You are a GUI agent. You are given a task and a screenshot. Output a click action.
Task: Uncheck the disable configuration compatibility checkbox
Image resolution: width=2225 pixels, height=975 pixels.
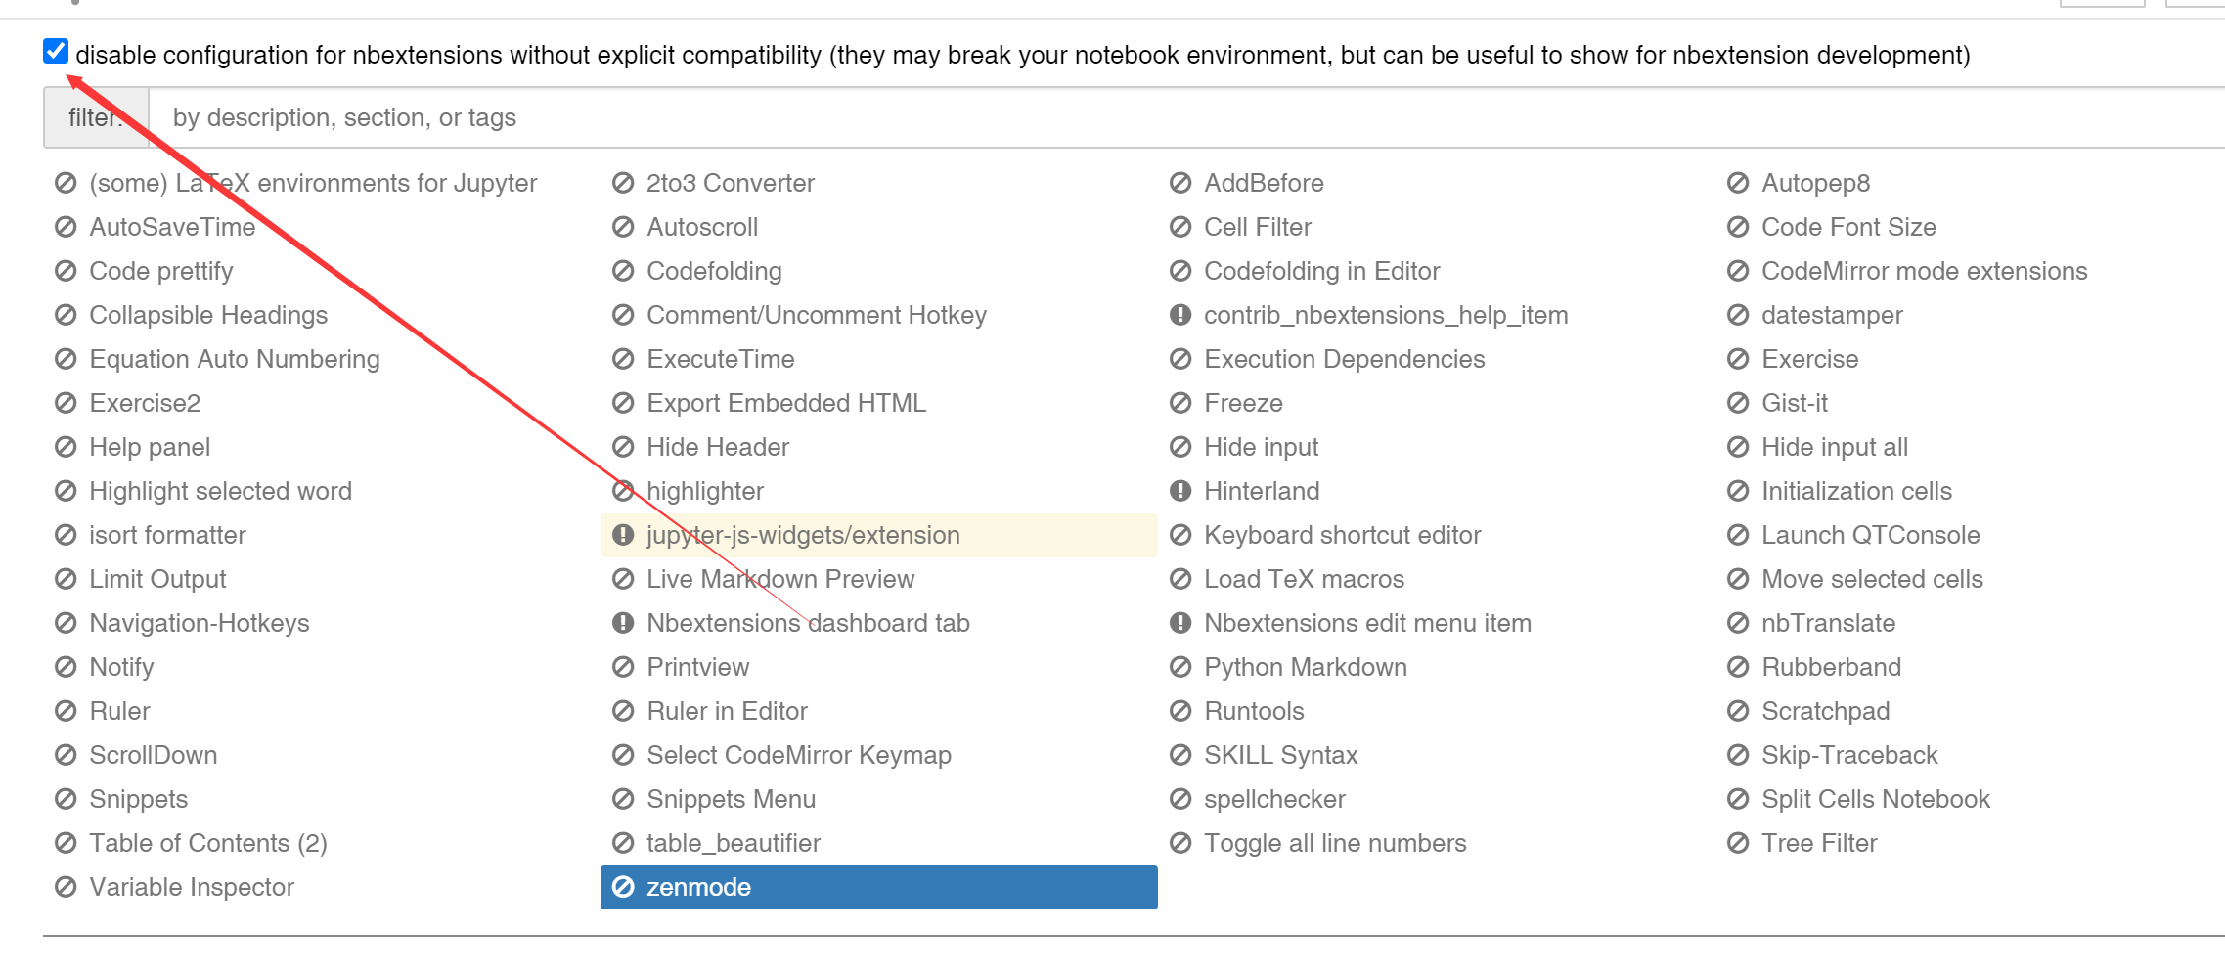pyautogui.click(x=56, y=52)
